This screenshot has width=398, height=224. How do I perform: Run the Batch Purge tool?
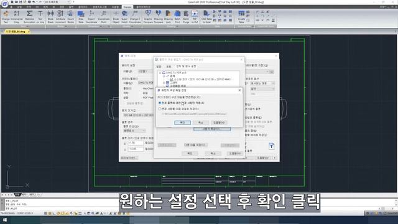pyautogui.click(x=186, y=17)
